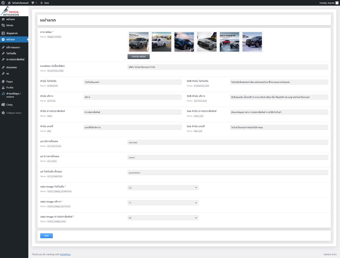The height and width of the screenshot is (258, 340).
Task: Focus url โปรโมชั่น field with /promotion/
Action: pos(228,173)
